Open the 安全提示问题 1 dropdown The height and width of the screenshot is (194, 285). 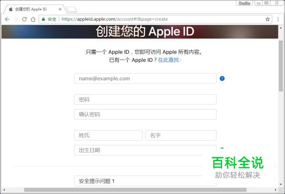145,181
